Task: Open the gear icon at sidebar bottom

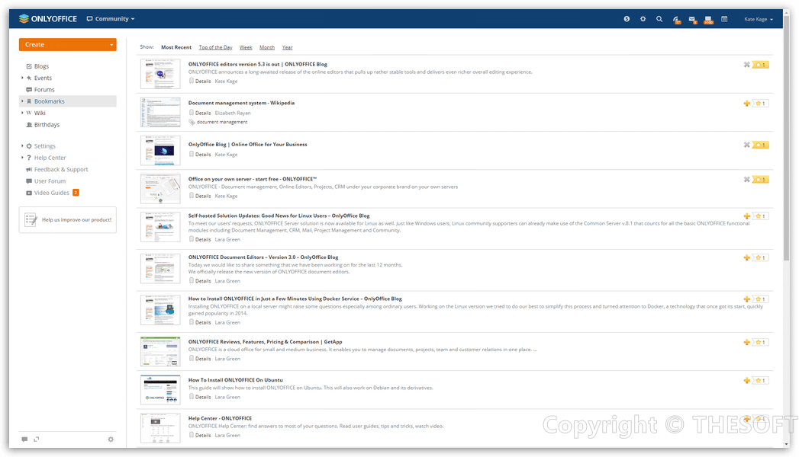Action: pyautogui.click(x=111, y=439)
